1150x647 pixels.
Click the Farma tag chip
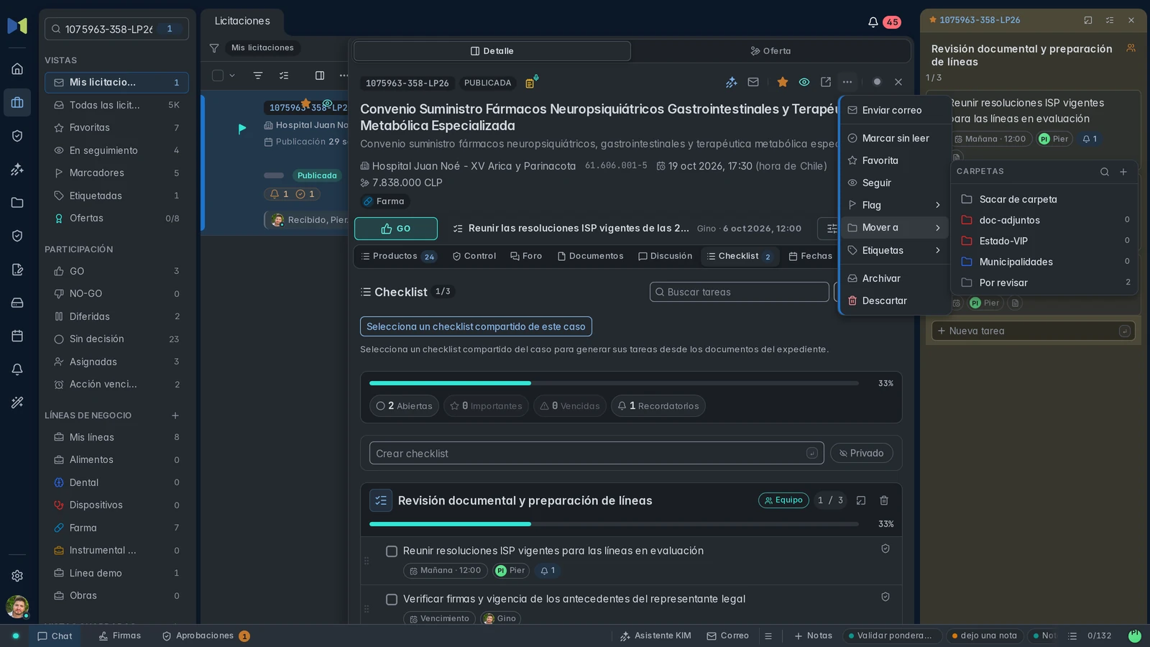(384, 202)
